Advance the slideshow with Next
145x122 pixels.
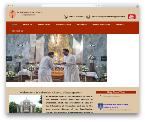coord(104,59)
